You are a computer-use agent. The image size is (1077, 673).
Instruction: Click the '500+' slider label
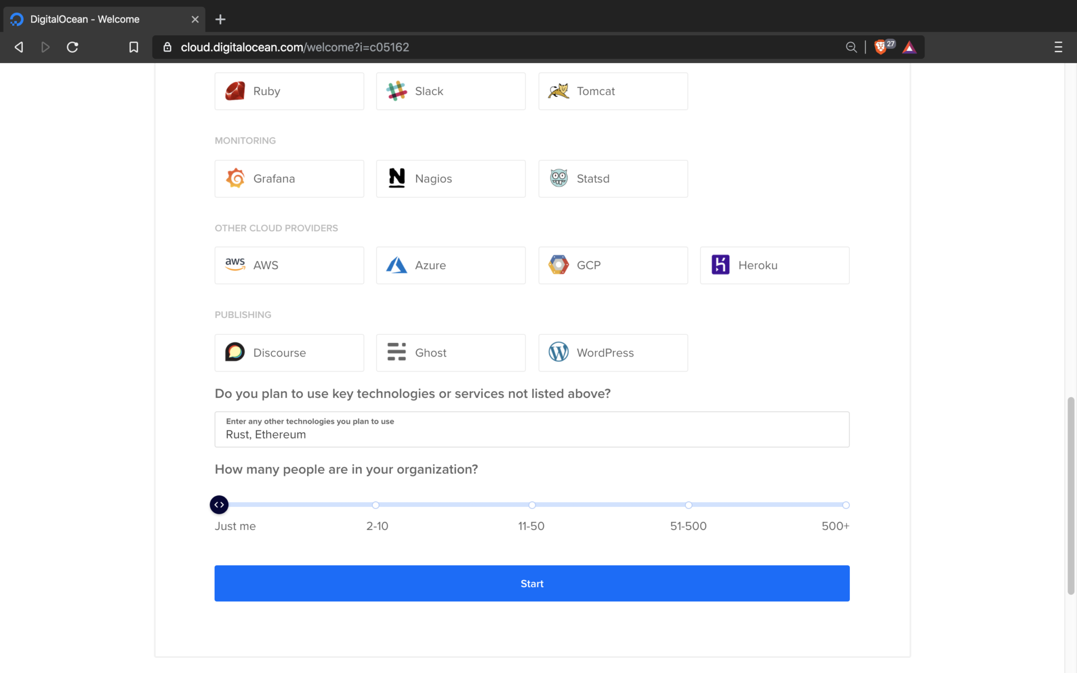coord(836,526)
